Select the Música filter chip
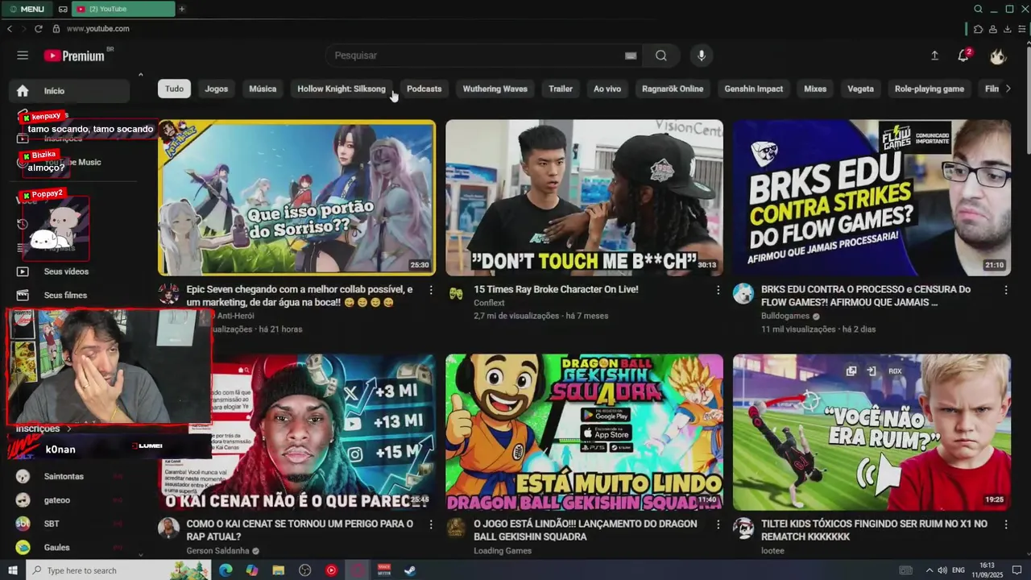 (263, 89)
